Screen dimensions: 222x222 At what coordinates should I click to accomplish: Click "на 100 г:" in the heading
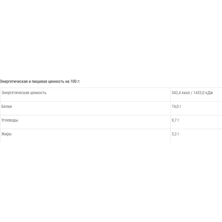[x=72, y=81]
